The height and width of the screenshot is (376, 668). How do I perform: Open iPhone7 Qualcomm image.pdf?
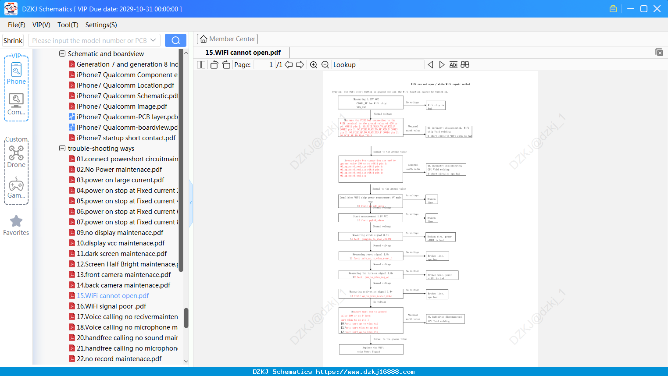(118, 106)
